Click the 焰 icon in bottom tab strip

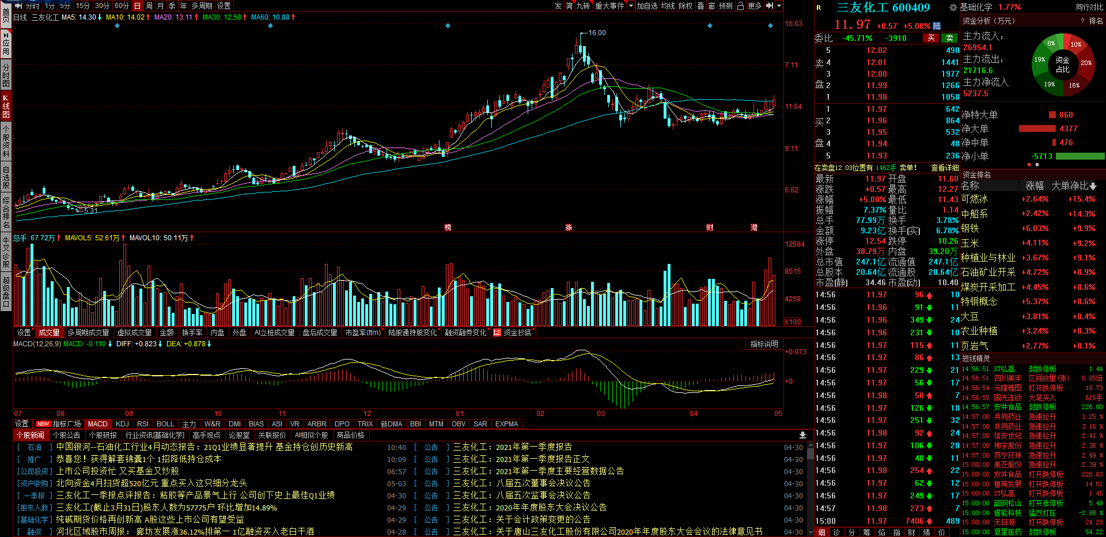(x=881, y=532)
